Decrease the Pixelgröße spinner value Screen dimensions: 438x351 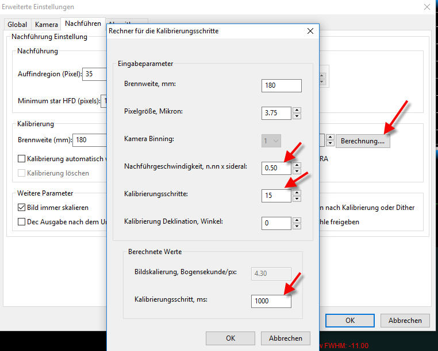tap(297, 116)
